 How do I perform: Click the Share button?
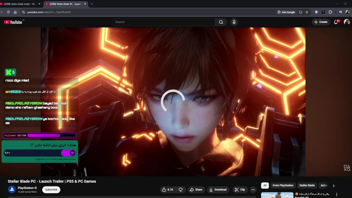pos(196,189)
